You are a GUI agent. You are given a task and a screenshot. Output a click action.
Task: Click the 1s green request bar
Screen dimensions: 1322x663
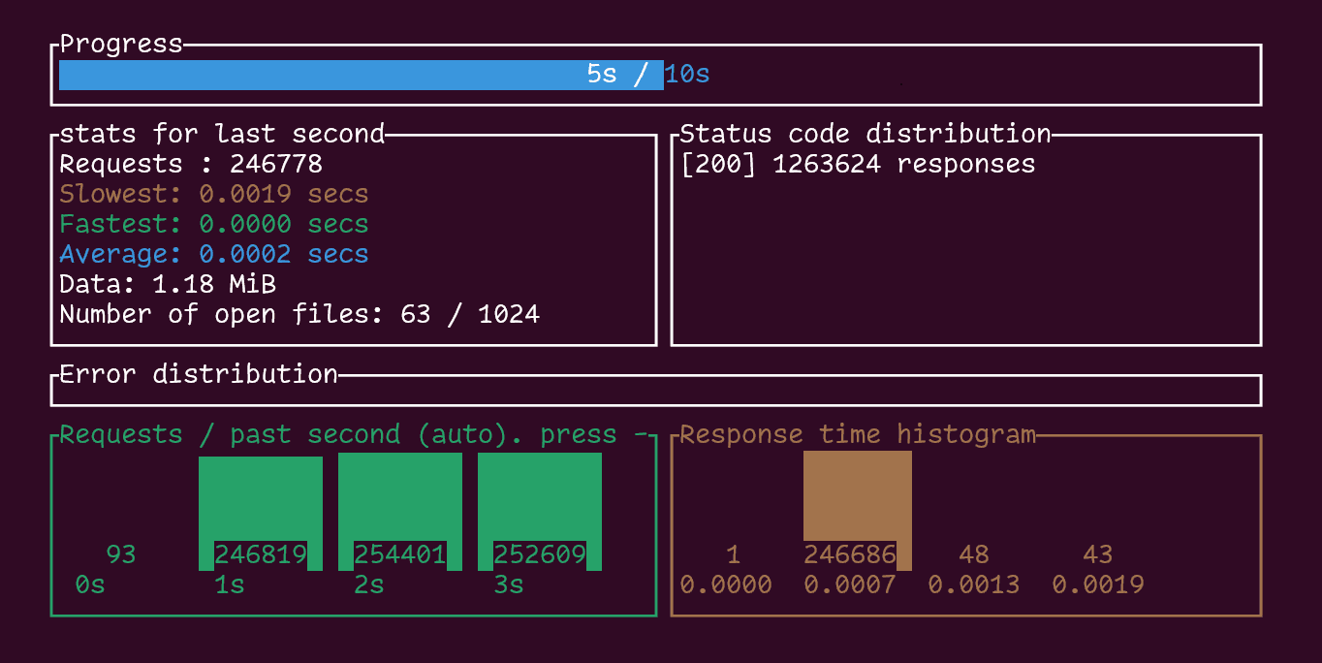(x=261, y=513)
